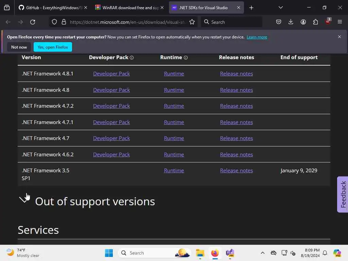Close the .NET SDKs tab
348x261 pixels.
tap(238, 8)
